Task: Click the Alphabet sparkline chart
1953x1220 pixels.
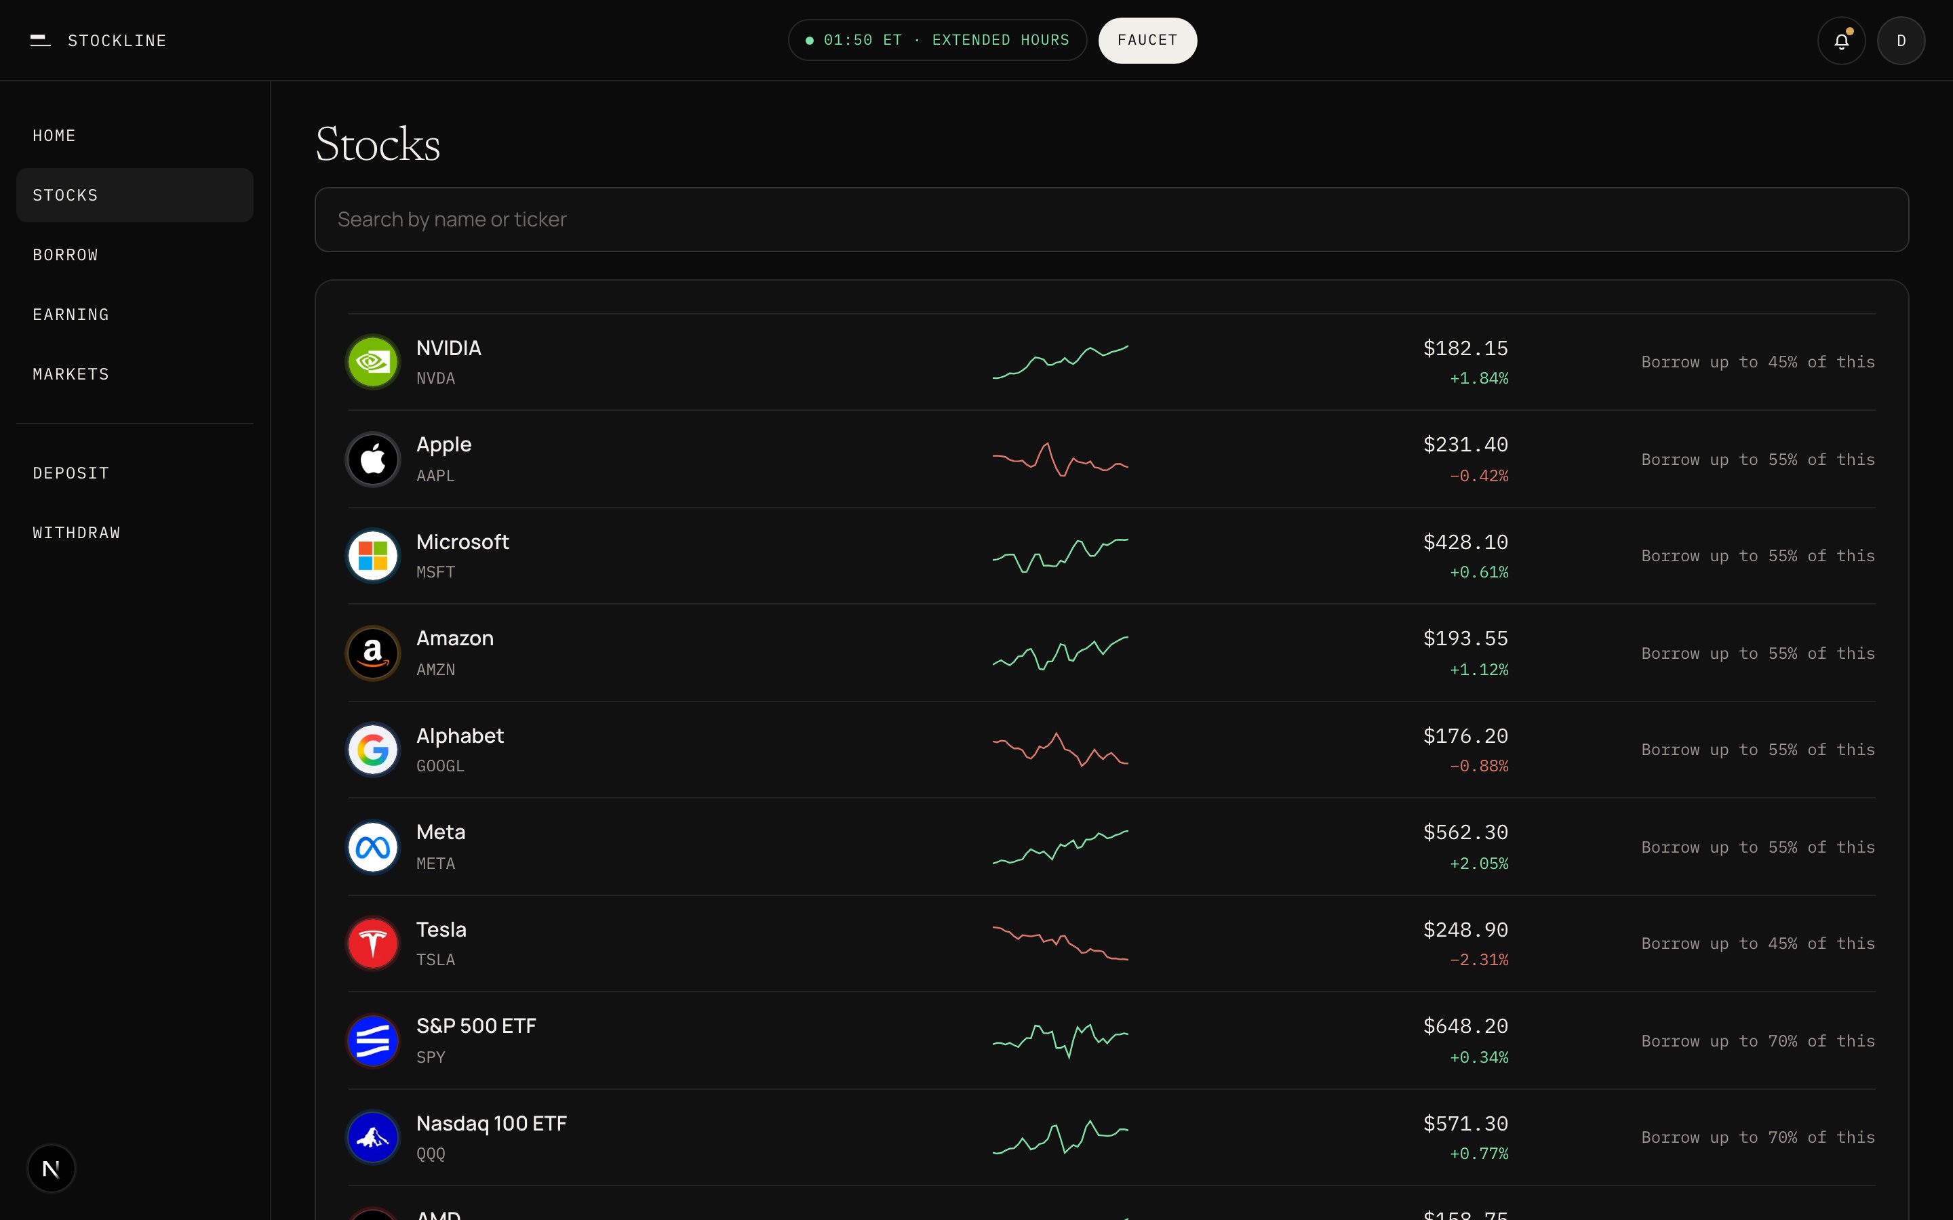Action: tap(1061, 750)
